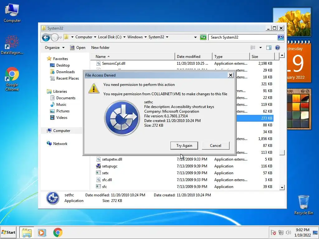Change the view with the view icon

[x=253, y=48]
